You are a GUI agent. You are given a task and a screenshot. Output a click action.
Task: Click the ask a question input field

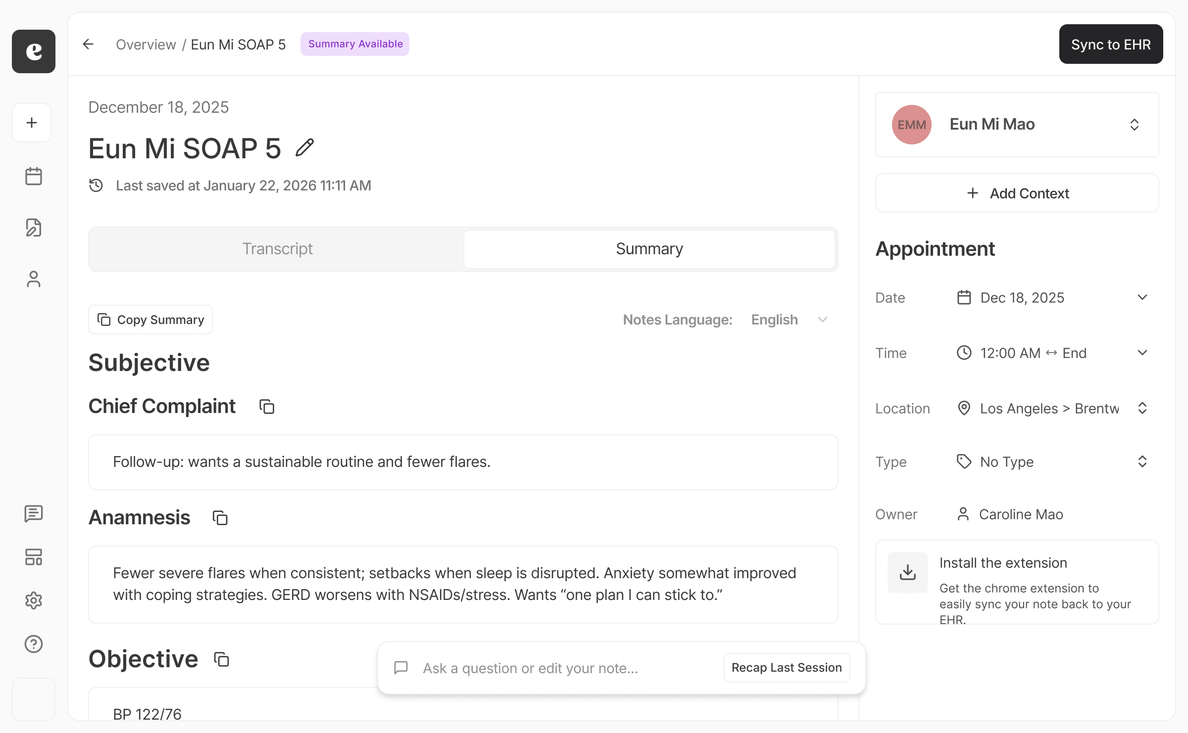tap(530, 668)
